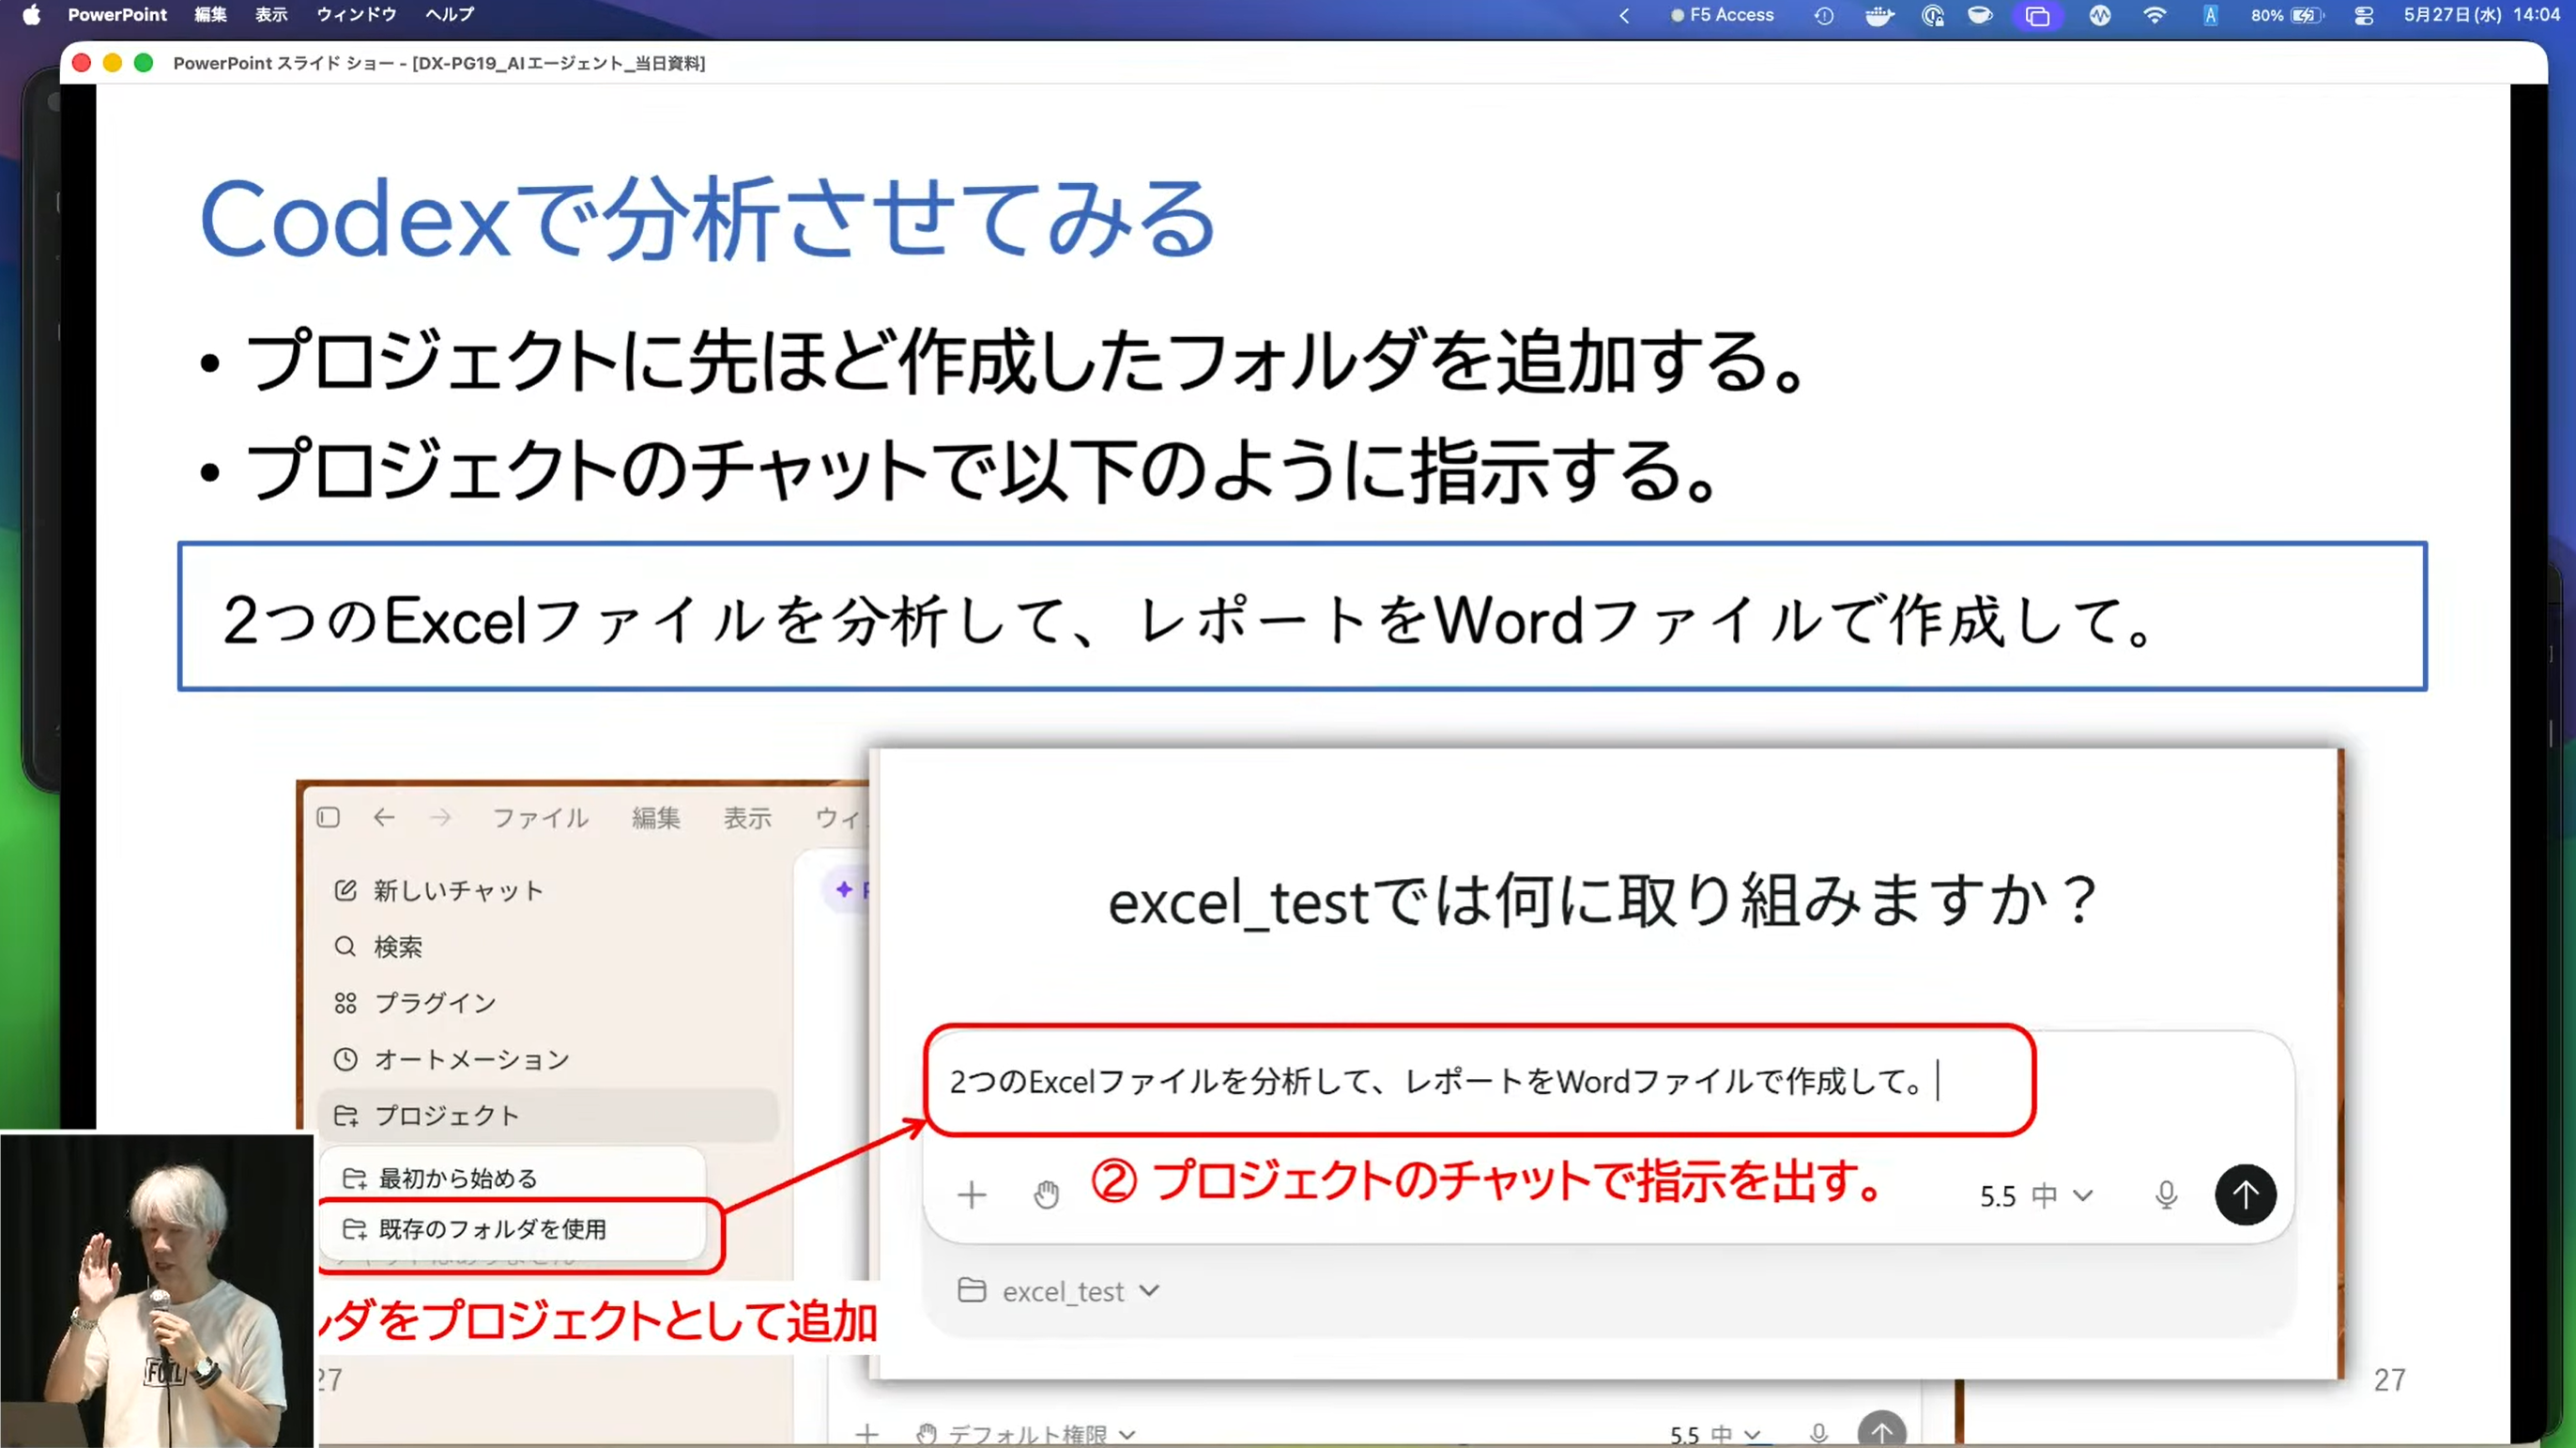Open the ウィンドウ menu in the menu bar
Viewport: 2576px width, 1448px height.
[356, 15]
